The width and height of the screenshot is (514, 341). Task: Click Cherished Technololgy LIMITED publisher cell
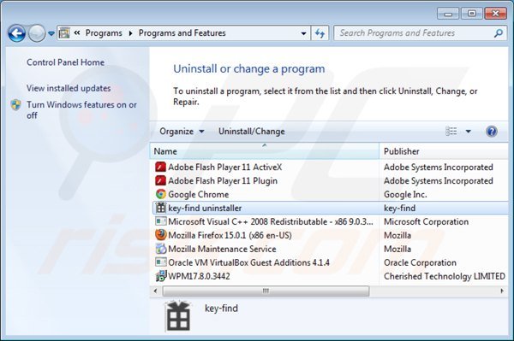point(444,276)
